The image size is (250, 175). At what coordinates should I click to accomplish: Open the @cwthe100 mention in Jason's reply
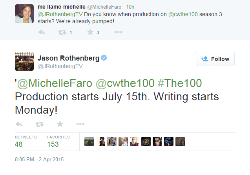[125, 83]
